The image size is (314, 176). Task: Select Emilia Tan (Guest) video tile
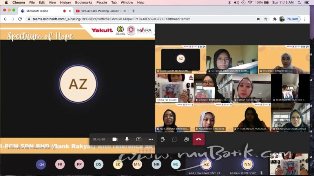click(174, 88)
